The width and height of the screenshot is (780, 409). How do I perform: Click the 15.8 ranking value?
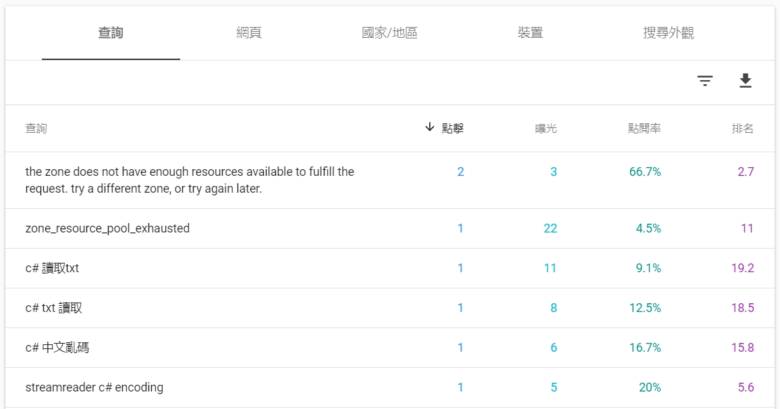743,348
